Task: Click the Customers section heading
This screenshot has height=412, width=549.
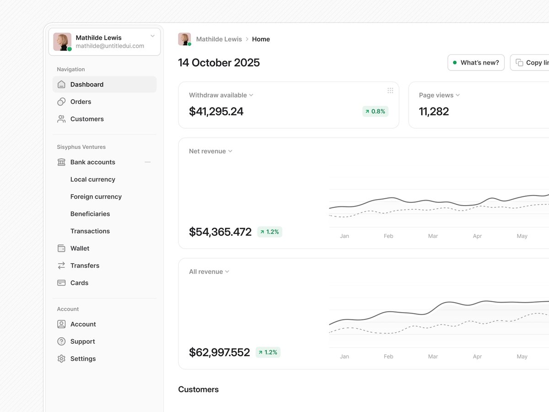Action: pos(199,390)
